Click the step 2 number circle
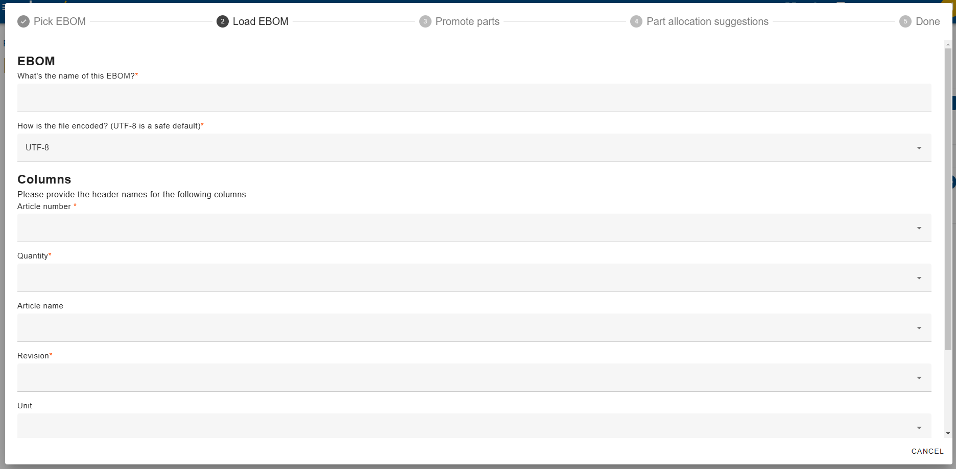This screenshot has height=469, width=956. tap(223, 21)
